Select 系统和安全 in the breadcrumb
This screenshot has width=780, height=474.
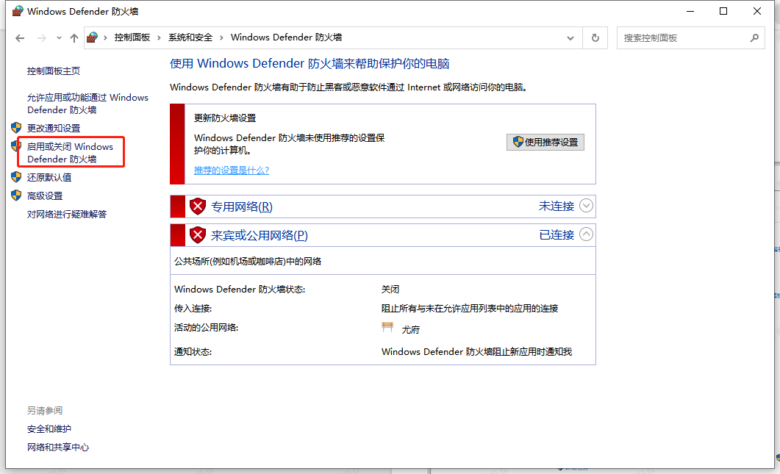click(x=190, y=37)
